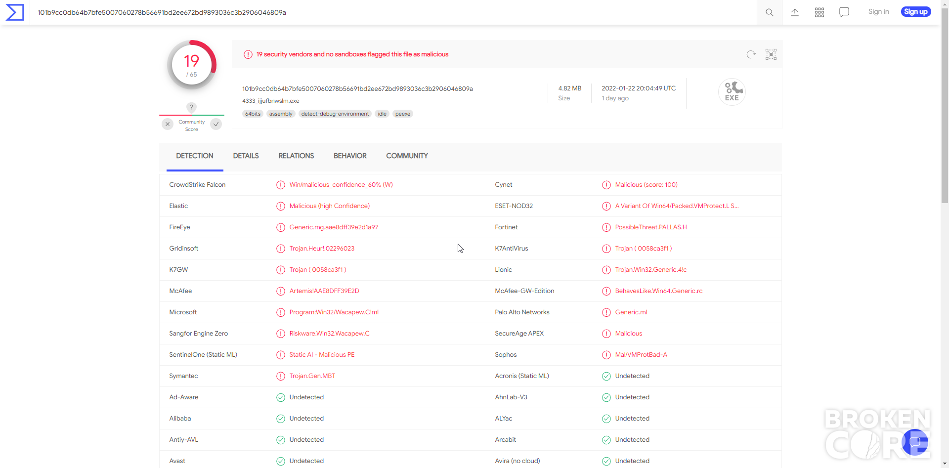Image resolution: width=949 pixels, height=468 pixels.
Task: Click the upload file icon
Action: coord(795,12)
